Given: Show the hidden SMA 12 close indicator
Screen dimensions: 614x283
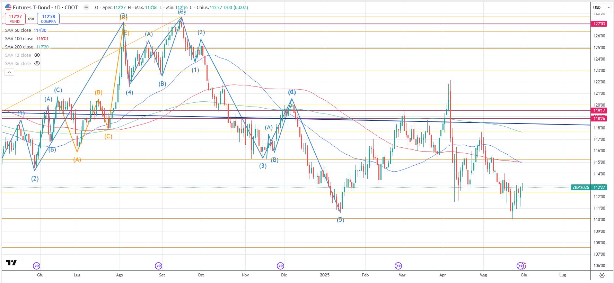Looking at the screenshot, I should click(x=37, y=55).
